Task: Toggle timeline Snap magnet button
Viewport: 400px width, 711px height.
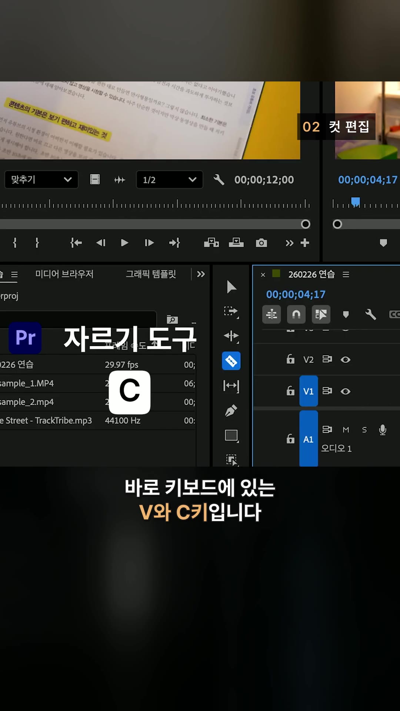Action: [x=296, y=314]
